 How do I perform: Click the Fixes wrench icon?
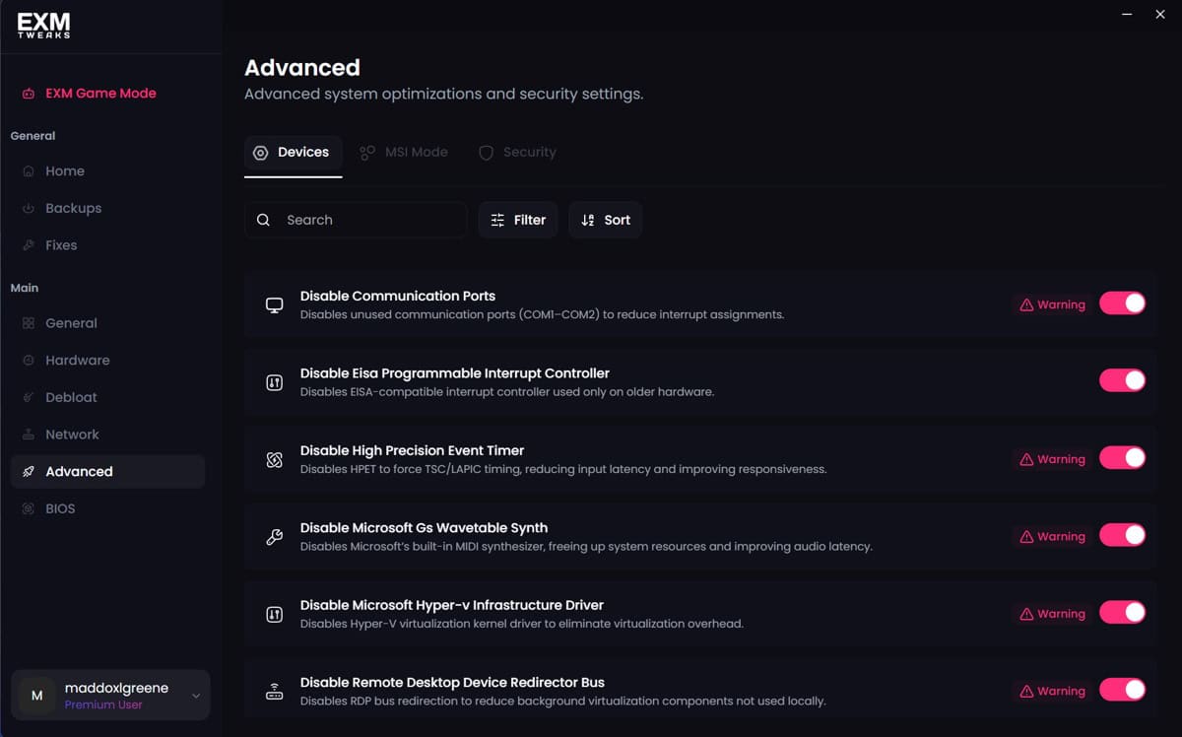[x=29, y=245]
